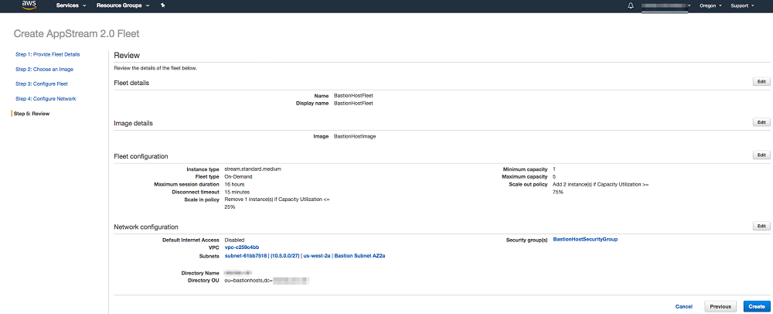The width and height of the screenshot is (773, 314).
Task: Click the pin shortcut icon in navbar
Action: click(x=163, y=5)
